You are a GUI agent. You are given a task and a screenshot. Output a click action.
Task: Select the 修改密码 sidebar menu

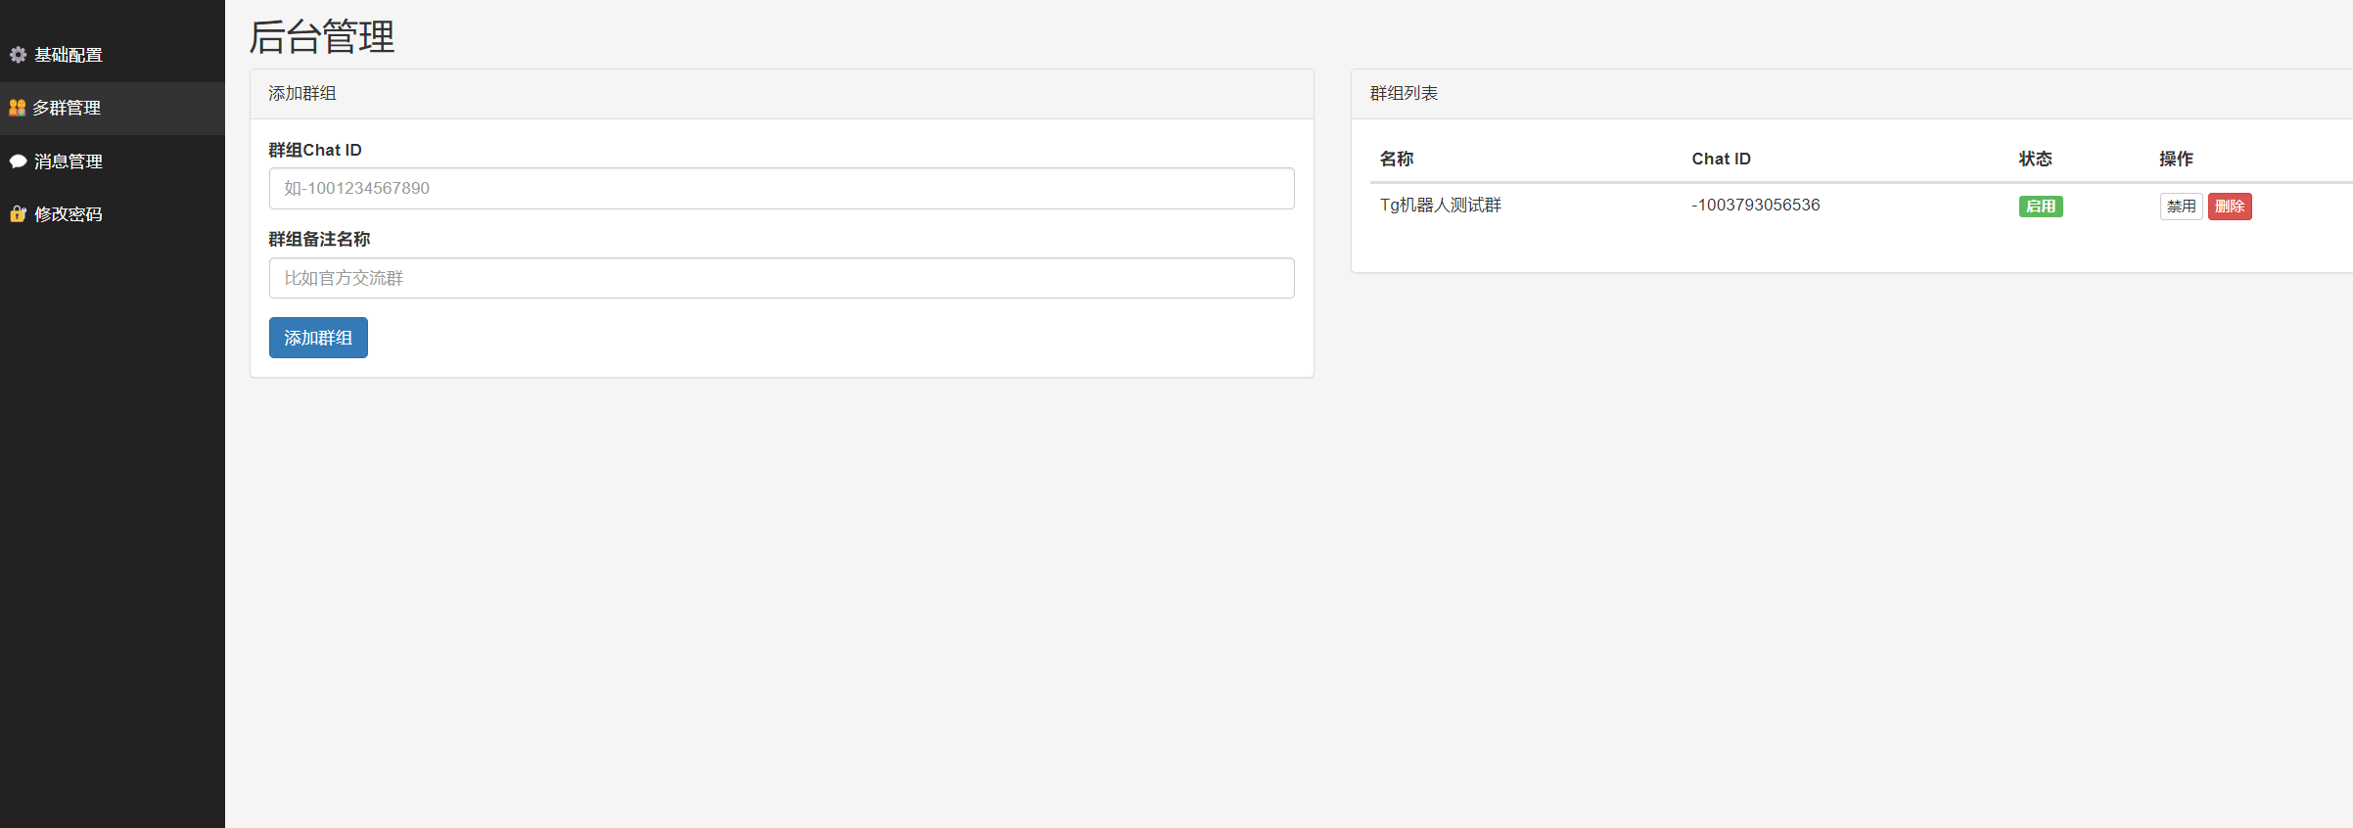pyautogui.click(x=113, y=214)
